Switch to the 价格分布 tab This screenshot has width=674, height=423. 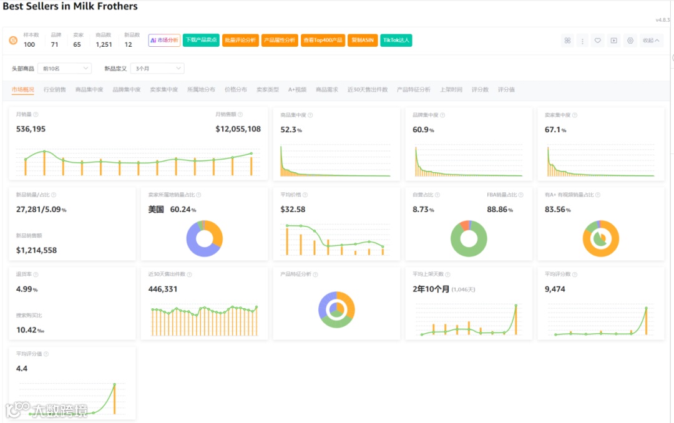tap(235, 89)
